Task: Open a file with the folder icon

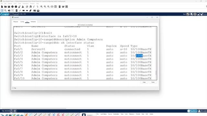Action: [x=5, y=7]
